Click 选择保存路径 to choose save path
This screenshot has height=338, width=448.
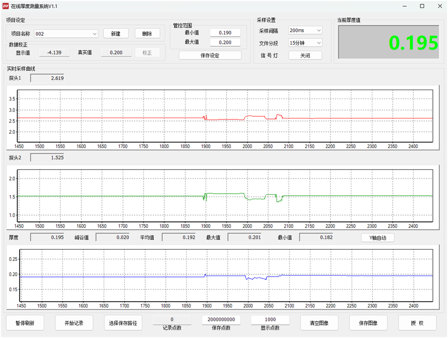[x=123, y=323]
